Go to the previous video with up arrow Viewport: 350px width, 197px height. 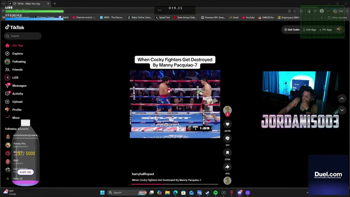[342, 99]
